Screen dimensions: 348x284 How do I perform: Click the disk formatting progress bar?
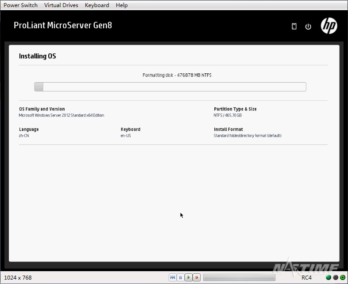170,87
